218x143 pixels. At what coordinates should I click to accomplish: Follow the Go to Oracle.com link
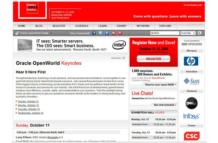coord(193,5)
